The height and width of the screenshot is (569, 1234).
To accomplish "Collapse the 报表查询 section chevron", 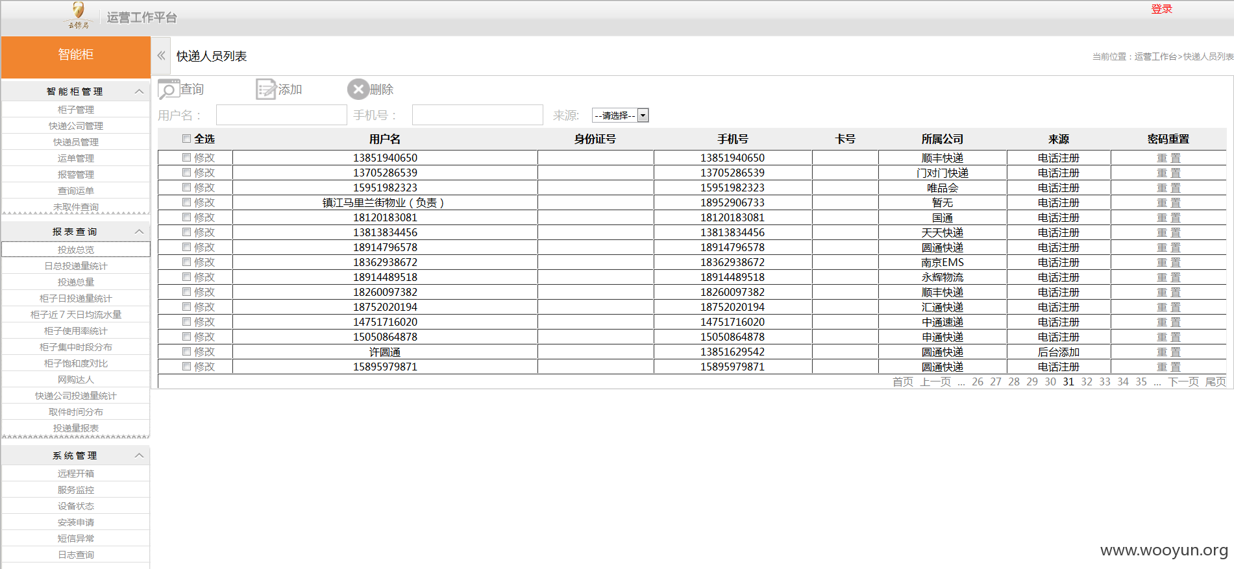I will click(139, 232).
